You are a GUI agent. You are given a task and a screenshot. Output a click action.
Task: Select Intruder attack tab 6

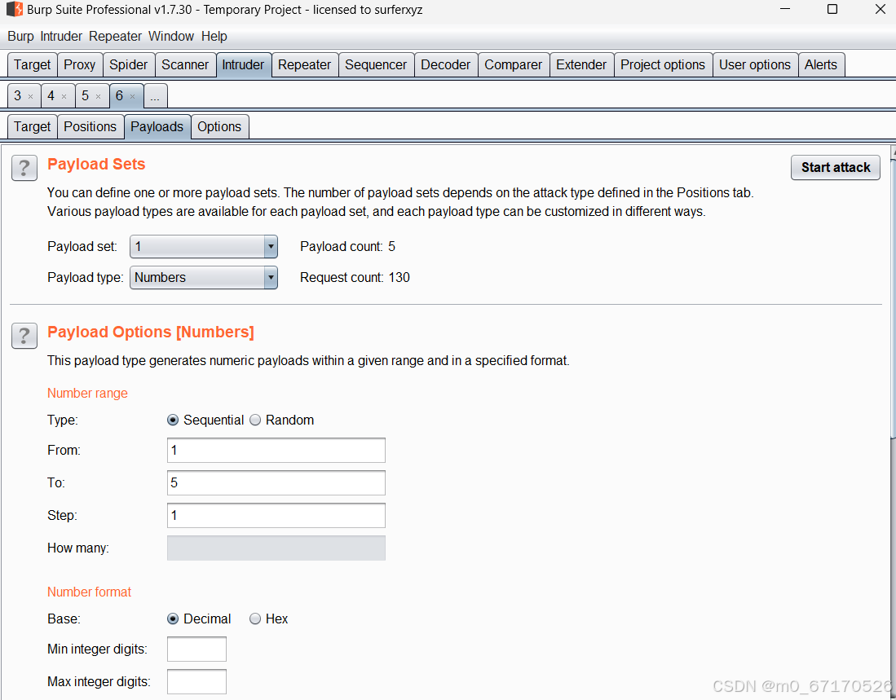pos(119,96)
